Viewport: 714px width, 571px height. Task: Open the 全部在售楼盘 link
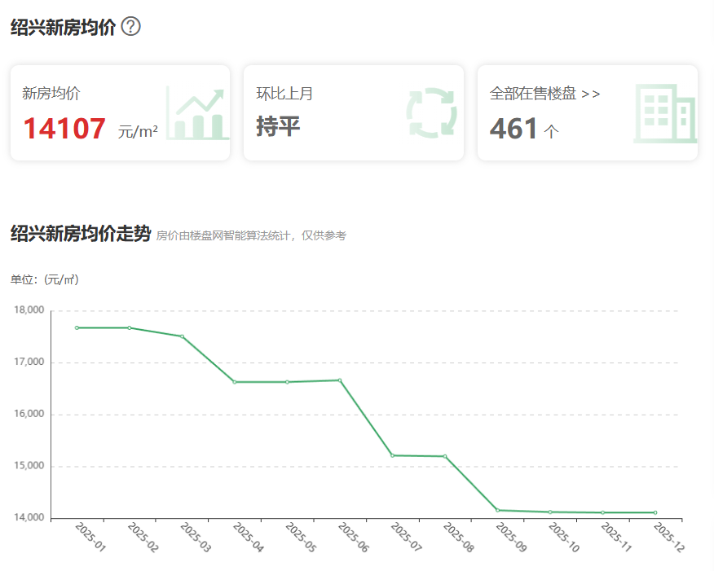pos(535,94)
